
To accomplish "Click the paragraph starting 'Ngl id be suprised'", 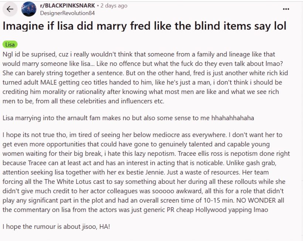I will pyautogui.click(x=145, y=77).
